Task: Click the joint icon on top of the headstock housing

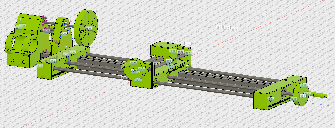Action: tap(22, 25)
